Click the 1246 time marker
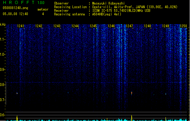 click(x=111, y=26)
